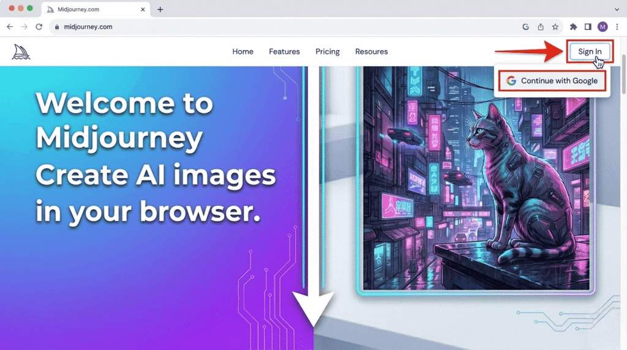The width and height of the screenshot is (627, 350).
Task: Open a new tab with the plus button
Action: click(x=160, y=9)
